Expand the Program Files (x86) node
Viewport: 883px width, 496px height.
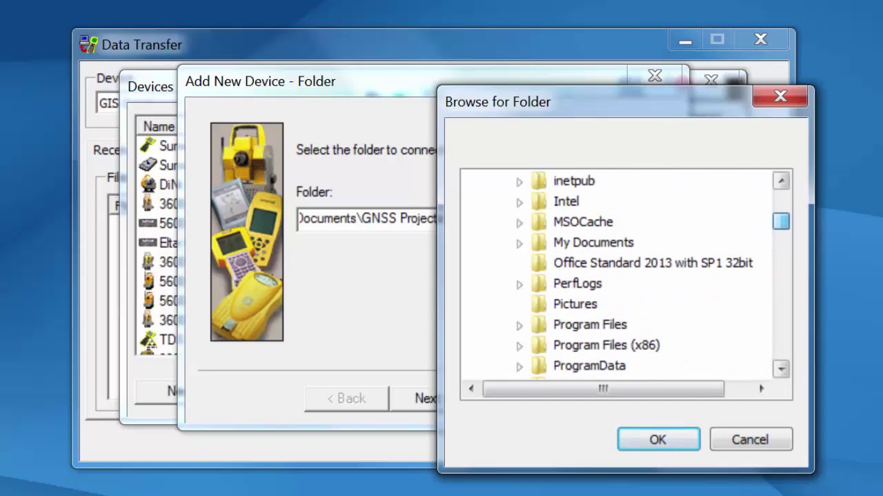point(519,347)
